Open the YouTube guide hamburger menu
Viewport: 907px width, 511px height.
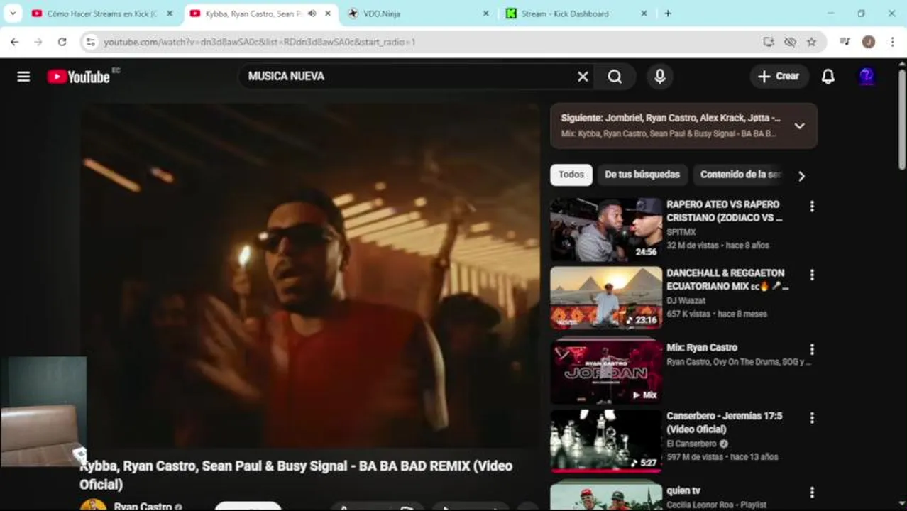click(23, 77)
